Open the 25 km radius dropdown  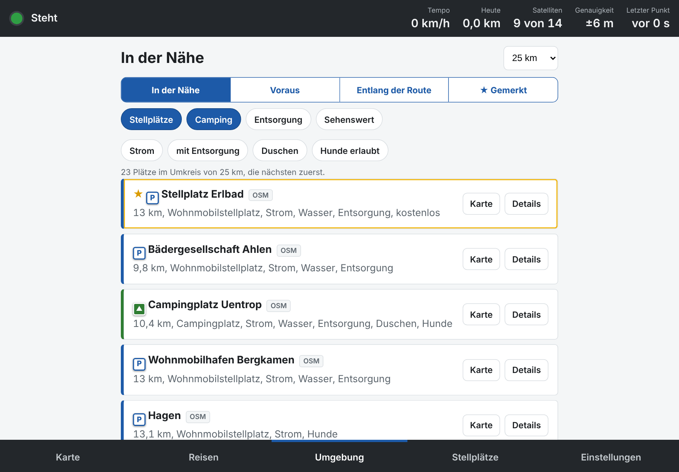[x=531, y=58]
